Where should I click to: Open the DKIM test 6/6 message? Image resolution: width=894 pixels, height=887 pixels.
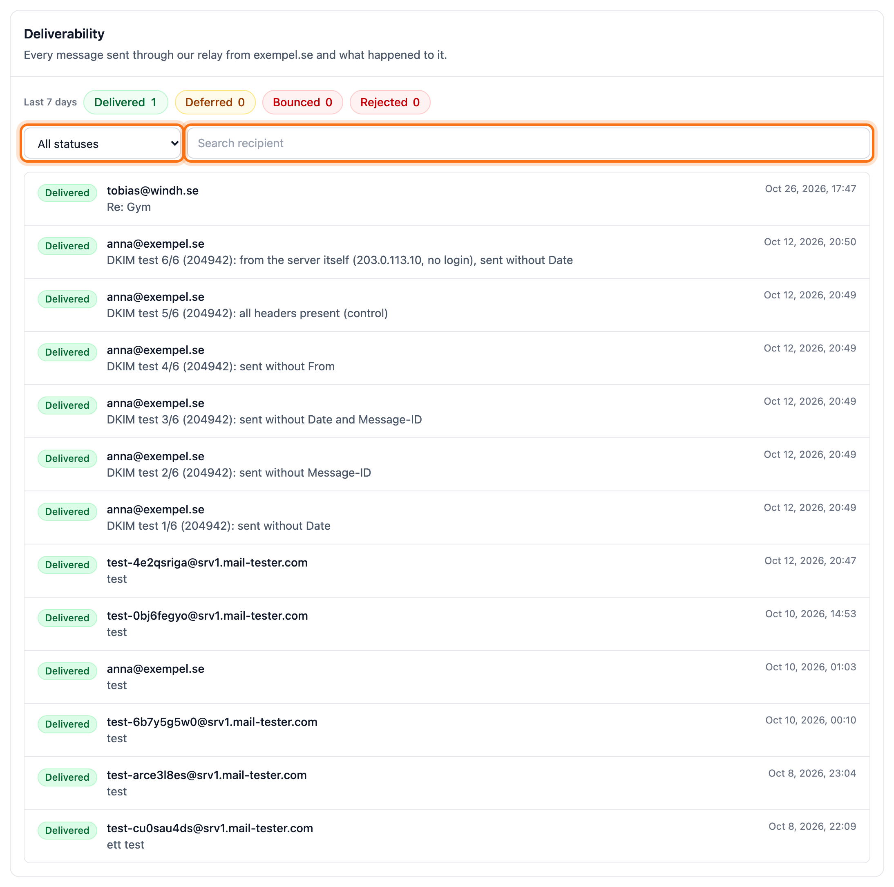pyautogui.click(x=447, y=252)
